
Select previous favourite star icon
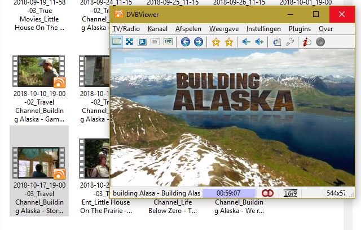[x=216, y=42]
